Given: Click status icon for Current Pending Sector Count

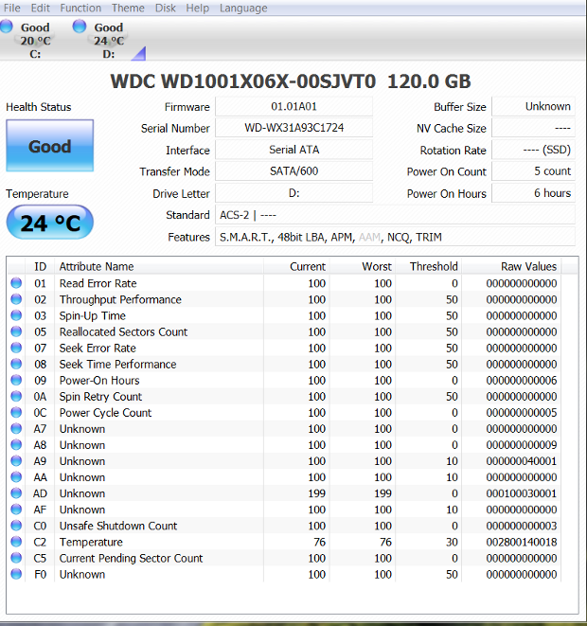Looking at the screenshot, I should pos(16,558).
